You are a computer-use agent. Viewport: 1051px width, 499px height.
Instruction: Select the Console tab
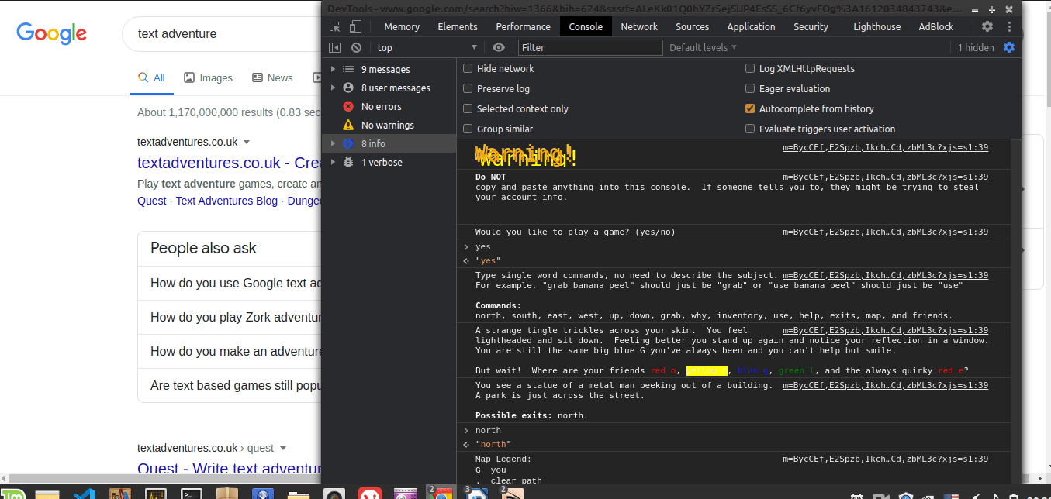point(586,26)
